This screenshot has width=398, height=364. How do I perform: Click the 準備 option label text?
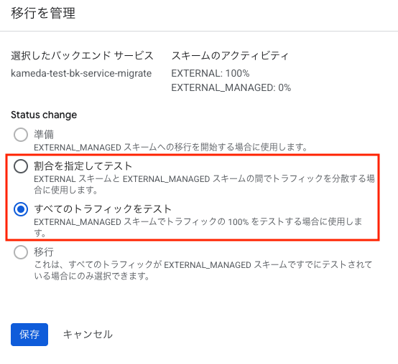[x=44, y=135]
